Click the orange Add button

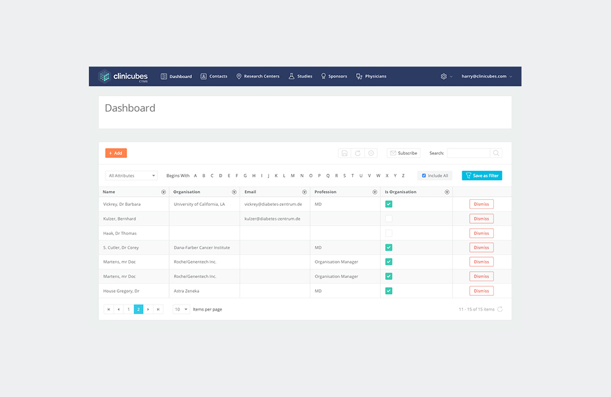pyautogui.click(x=116, y=153)
